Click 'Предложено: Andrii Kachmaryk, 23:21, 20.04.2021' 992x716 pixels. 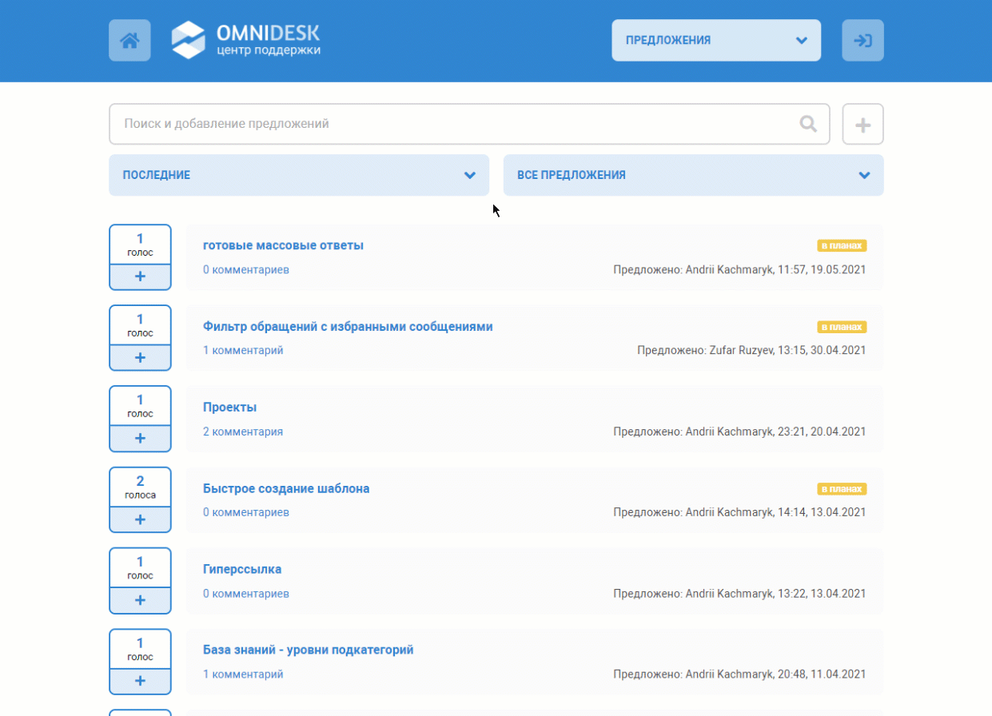tap(739, 432)
